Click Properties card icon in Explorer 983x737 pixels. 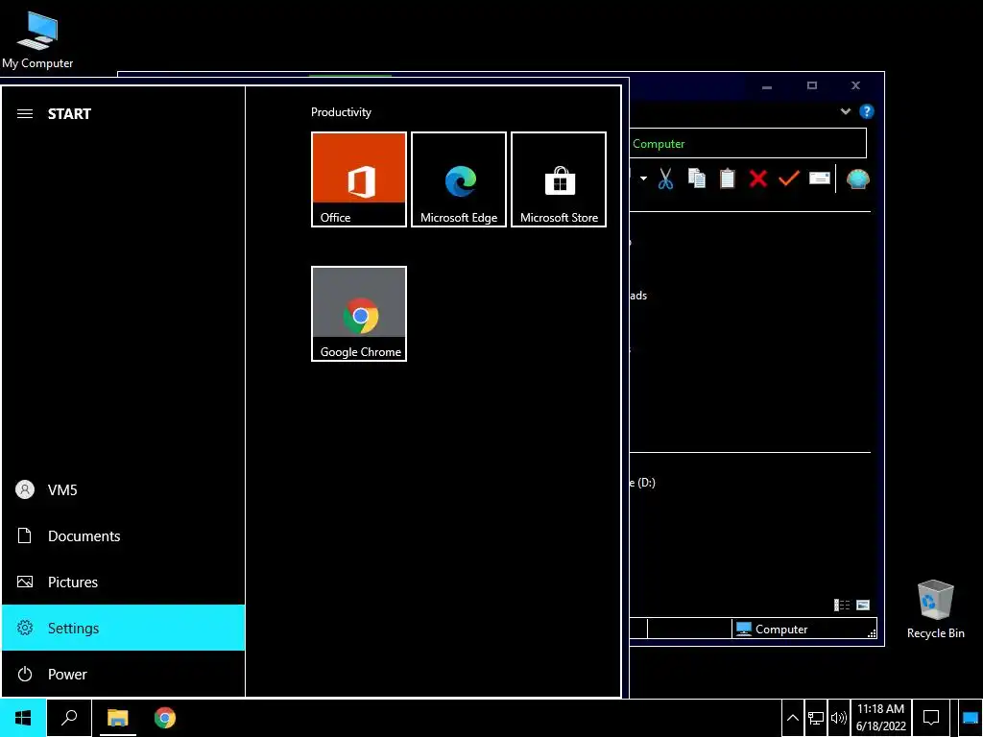point(820,178)
